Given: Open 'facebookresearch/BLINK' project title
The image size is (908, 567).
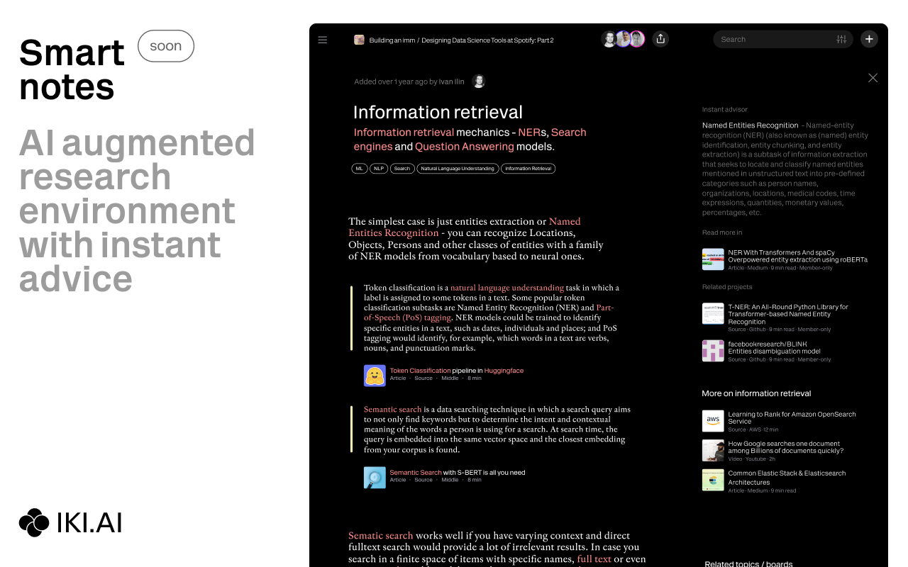Looking at the screenshot, I should tap(775, 347).
